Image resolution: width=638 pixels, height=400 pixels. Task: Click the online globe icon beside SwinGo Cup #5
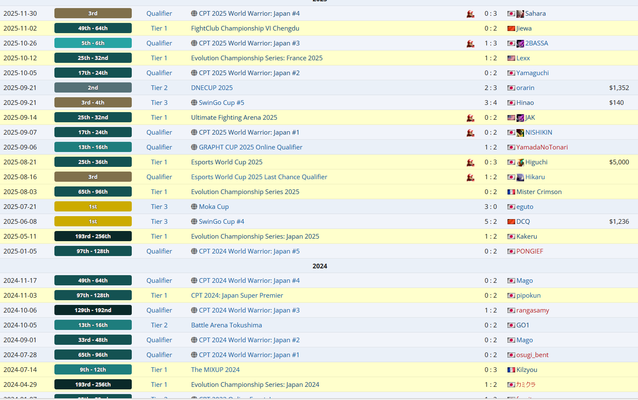pos(194,103)
